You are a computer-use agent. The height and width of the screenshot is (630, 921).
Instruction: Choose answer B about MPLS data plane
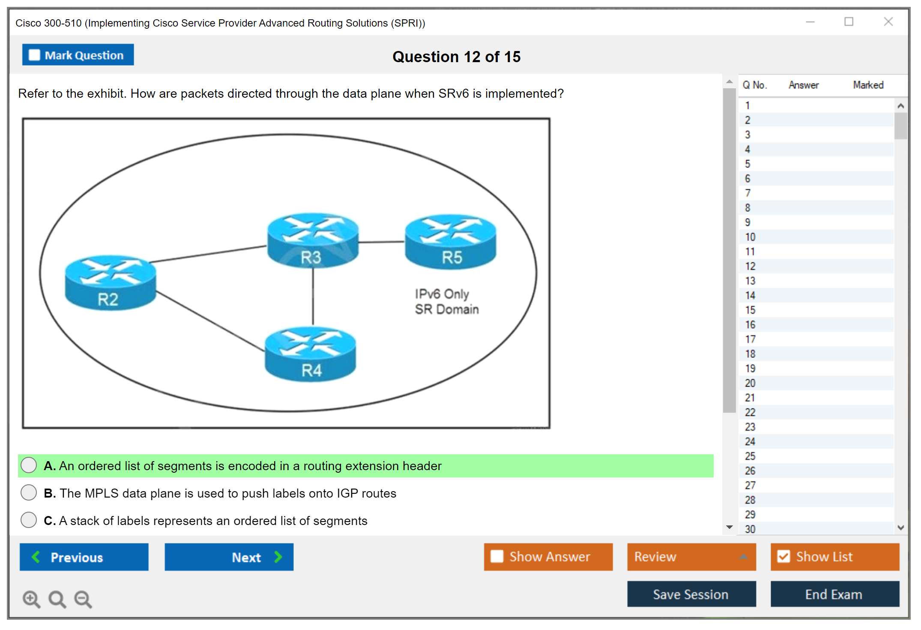tap(29, 493)
